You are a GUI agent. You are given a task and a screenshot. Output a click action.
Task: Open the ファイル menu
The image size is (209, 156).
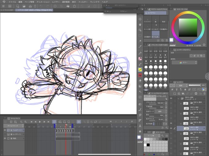[x=12, y=2]
